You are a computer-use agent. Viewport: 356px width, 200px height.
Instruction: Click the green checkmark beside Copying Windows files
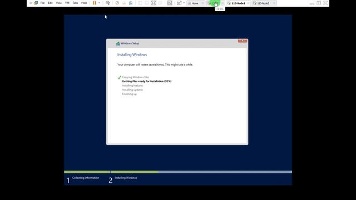[x=119, y=77]
